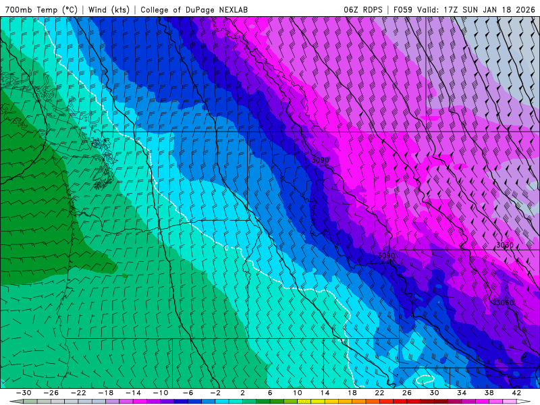Select the "06Z RDPS" model run label
Image resolution: width=540 pixels, height=405 pixels.
point(363,9)
